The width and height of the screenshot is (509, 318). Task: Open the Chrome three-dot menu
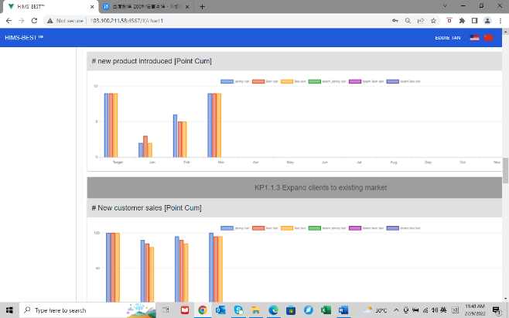click(x=500, y=21)
